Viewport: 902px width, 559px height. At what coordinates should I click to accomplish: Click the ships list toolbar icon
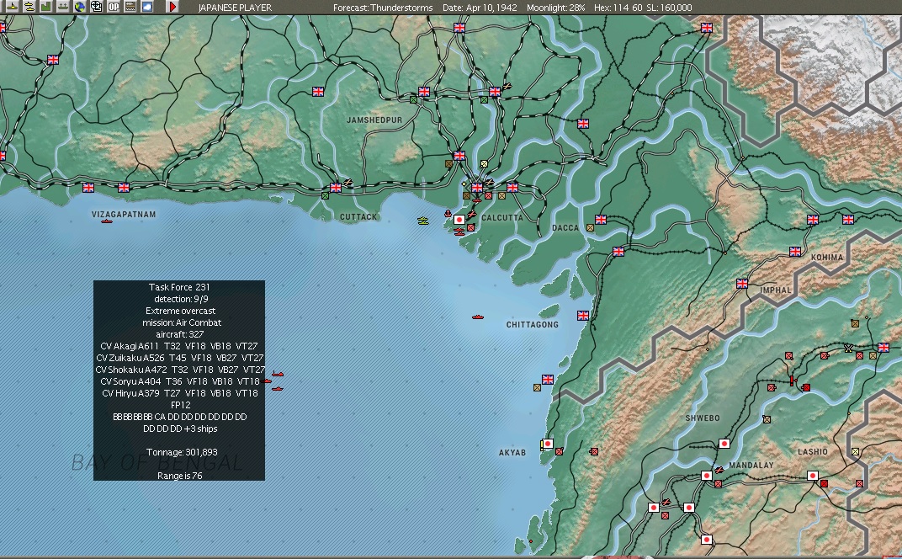[x=63, y=7]
